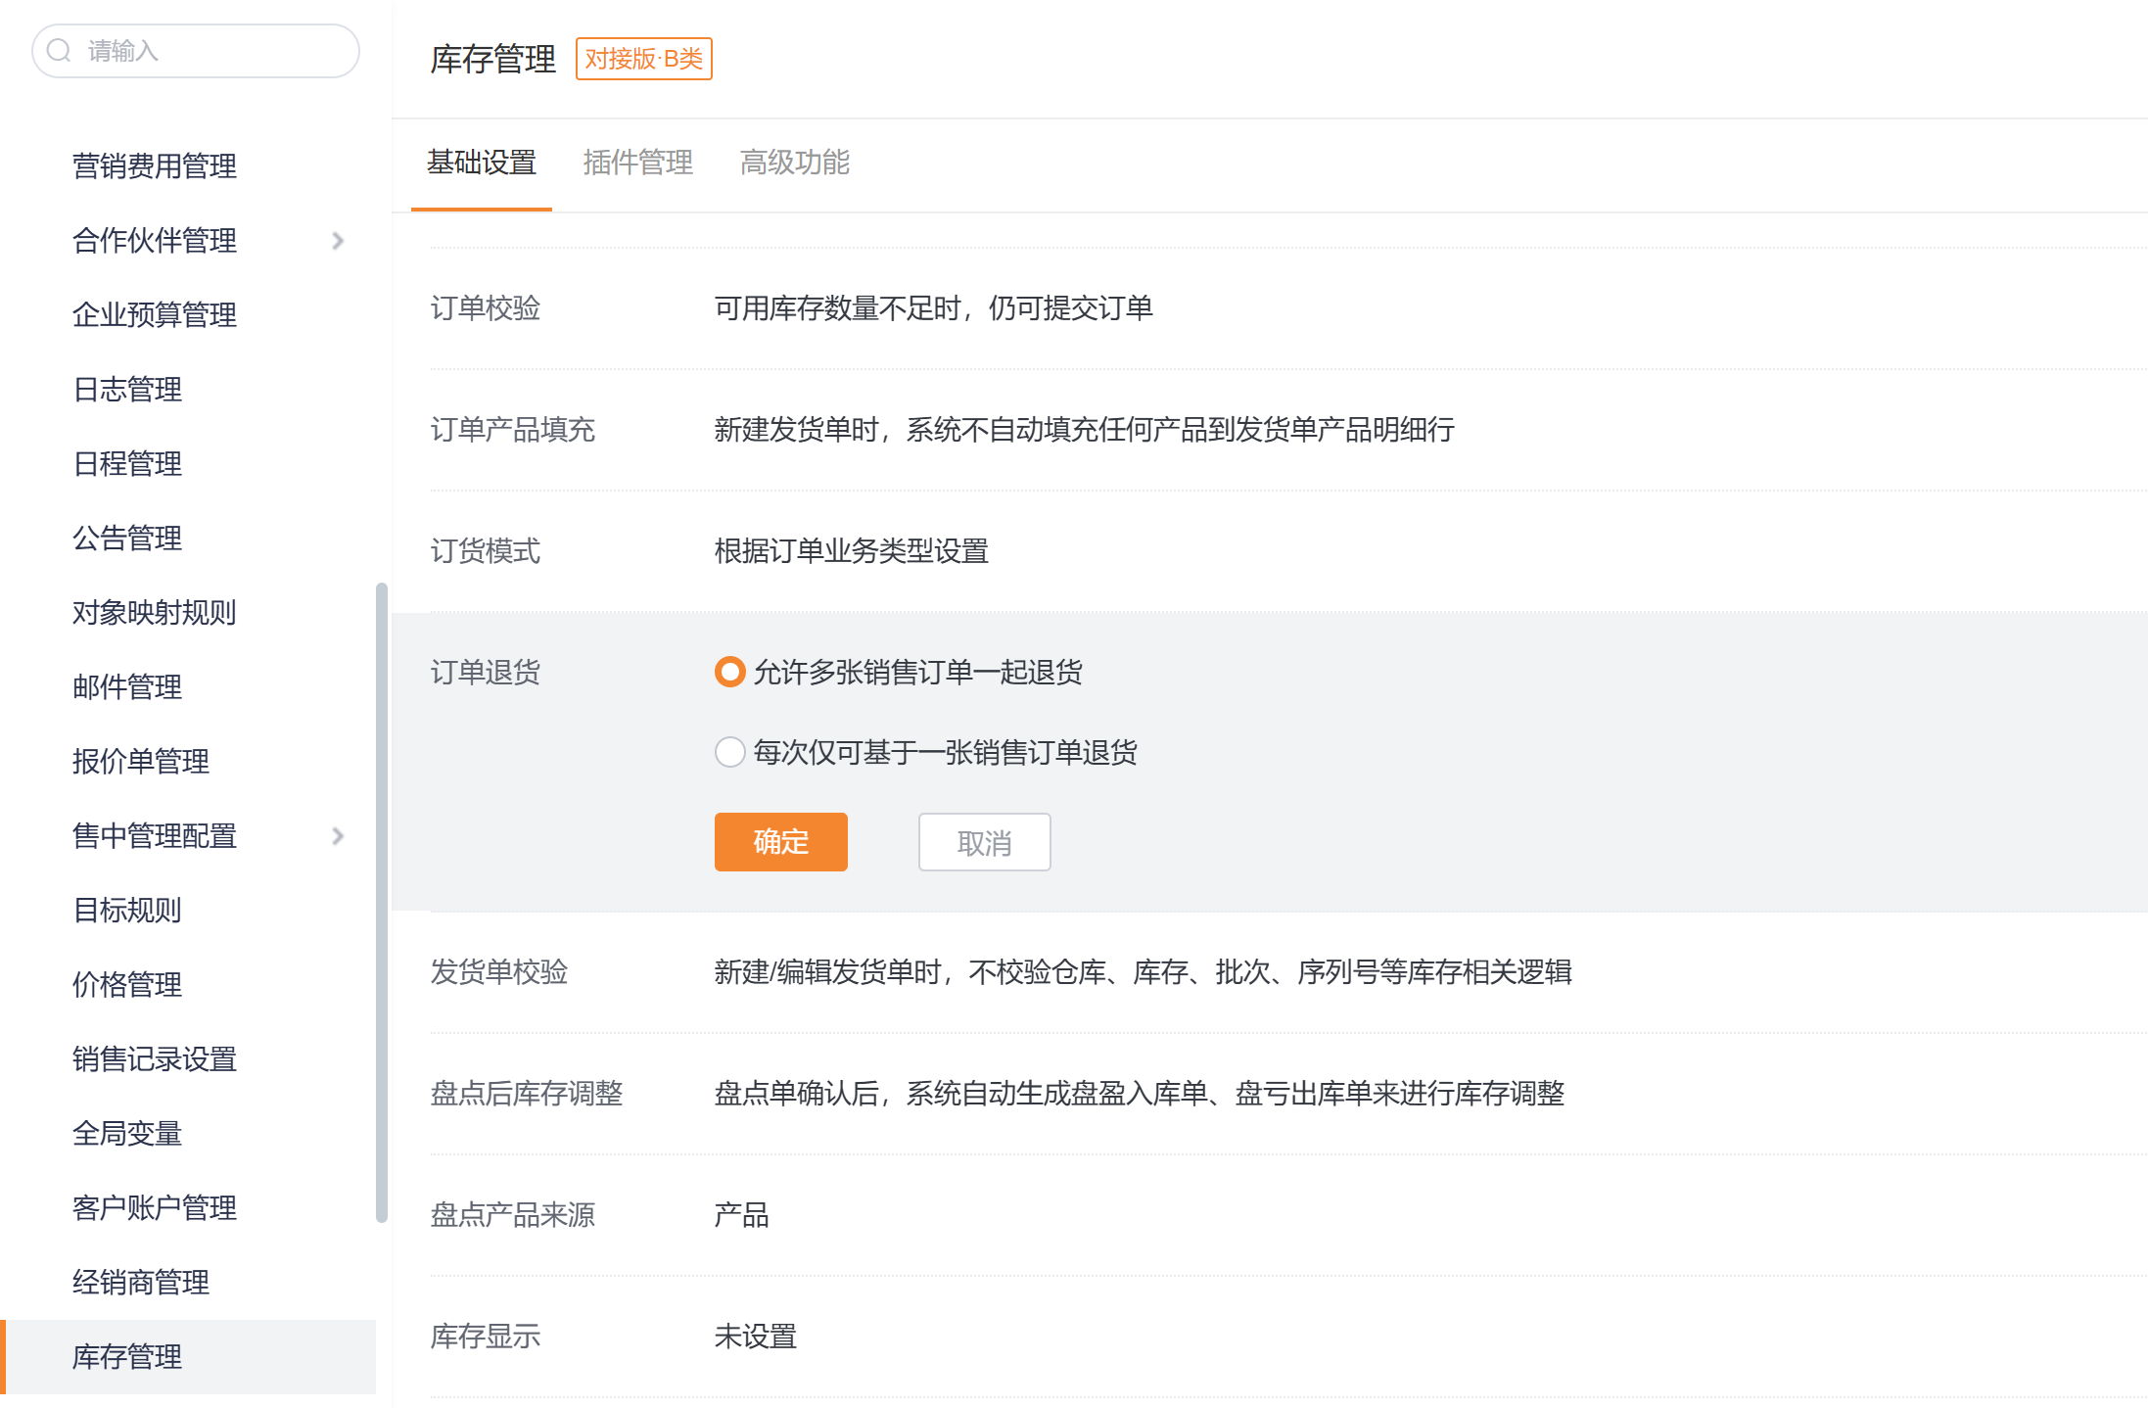Click the search magnifier icon
The image size is (2148, 1408).
click(x=59, y=50)
